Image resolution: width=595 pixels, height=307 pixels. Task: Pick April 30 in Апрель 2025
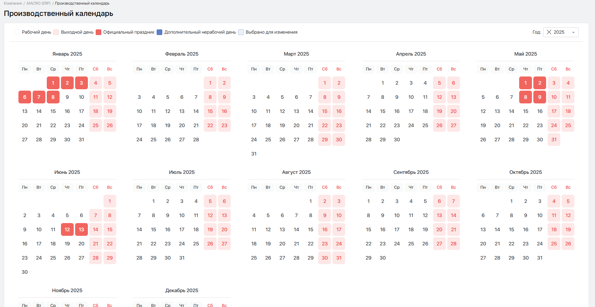[397, 140]
